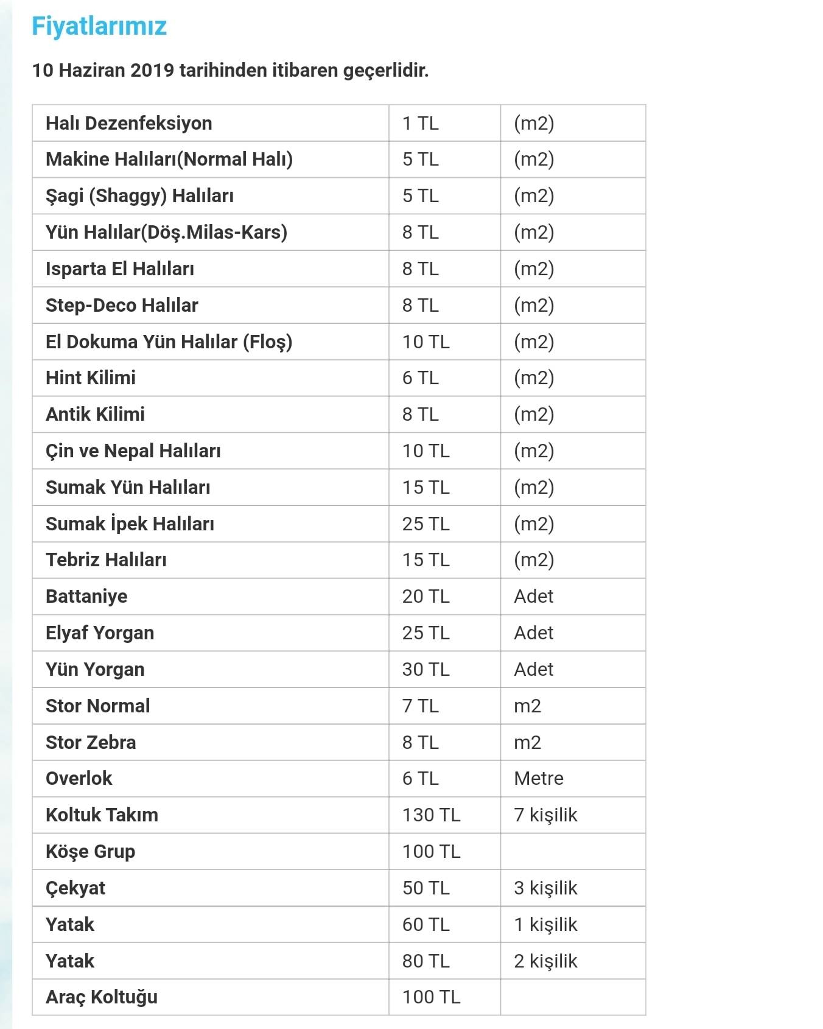Click the Hint Kilimi row label
Image resolution: width=823 pixels, height=1029 pixels.
[x=91, y=378]
